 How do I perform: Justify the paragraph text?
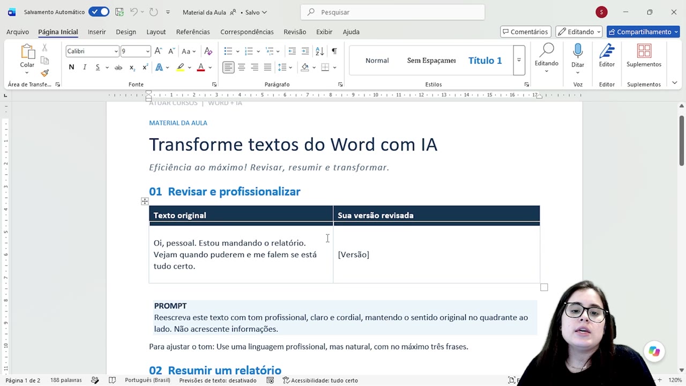[x=267, y=67]
